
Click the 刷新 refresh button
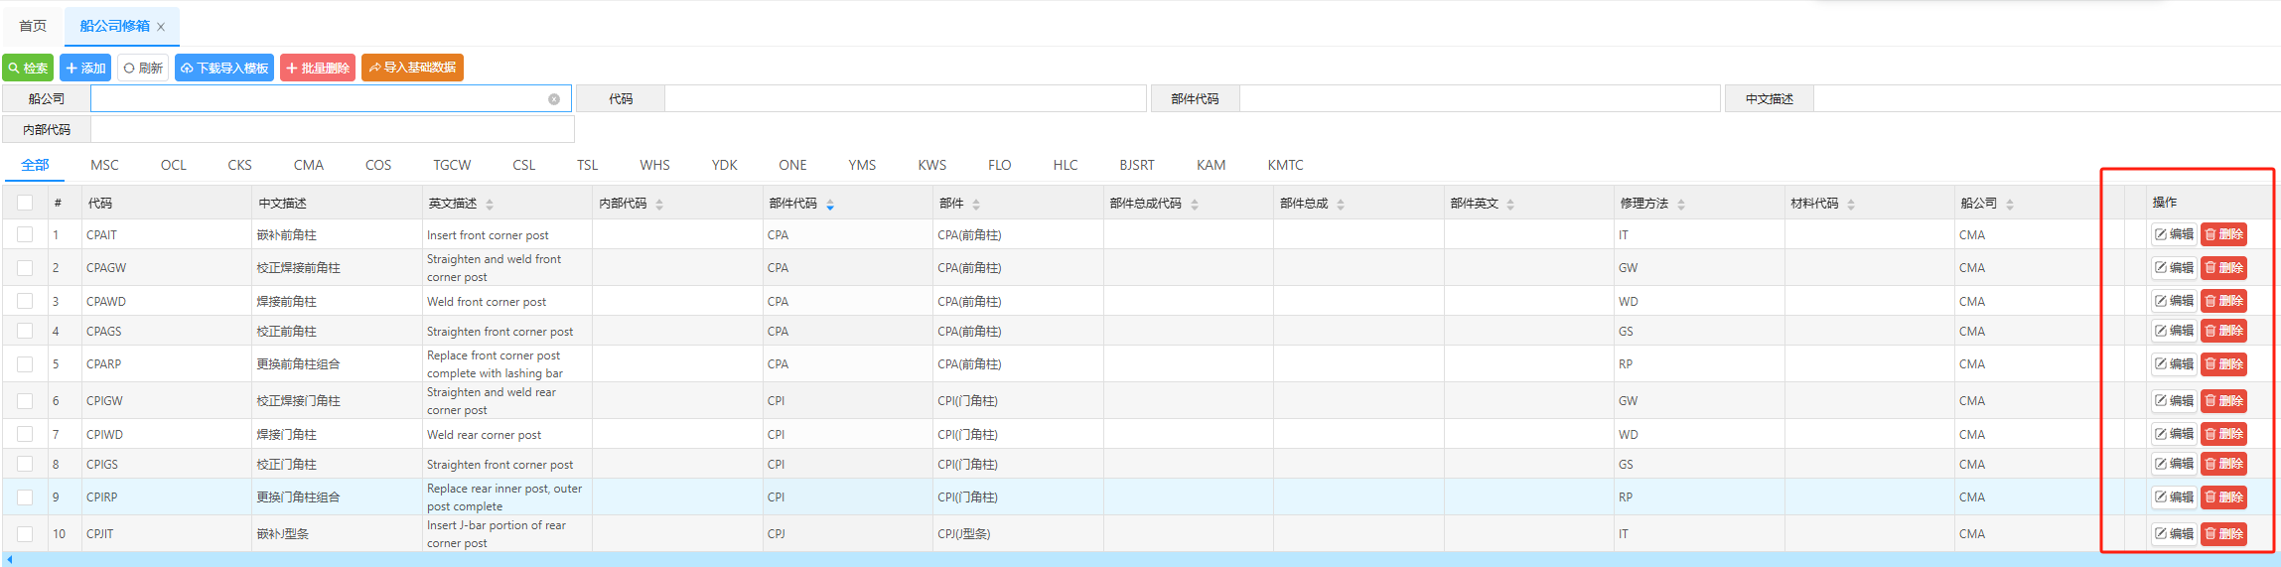(143, 68)
